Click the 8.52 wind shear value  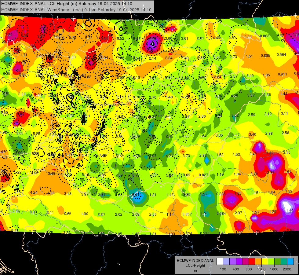pyautogui.click(x=121, y=38)
